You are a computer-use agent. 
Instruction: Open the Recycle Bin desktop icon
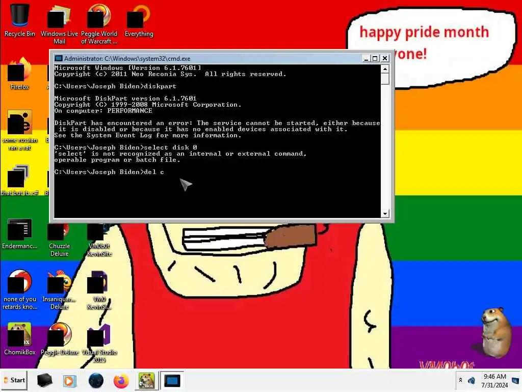(x=19, y=20)
